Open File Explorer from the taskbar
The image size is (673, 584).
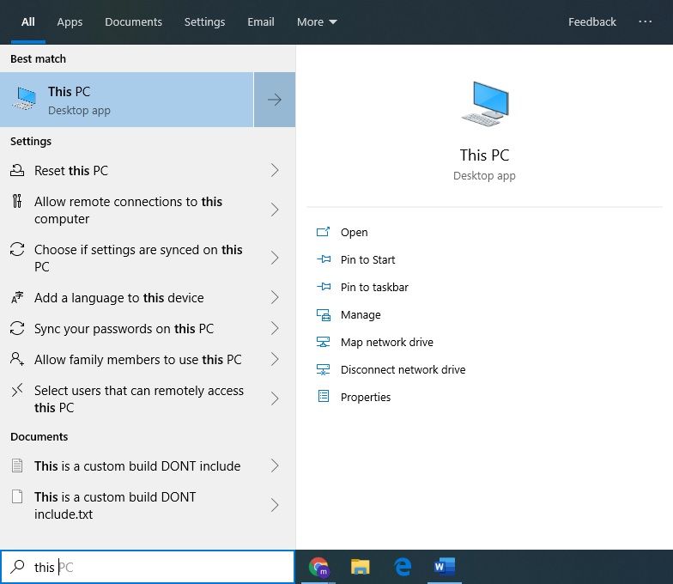(361, 567)
